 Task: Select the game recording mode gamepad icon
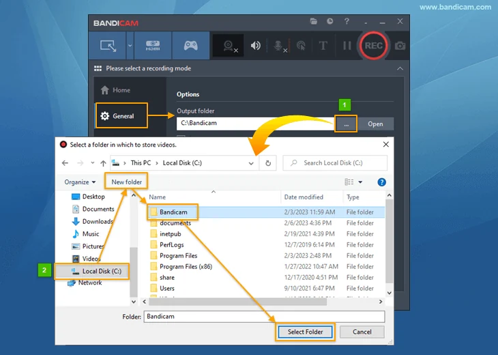(190, 46)
